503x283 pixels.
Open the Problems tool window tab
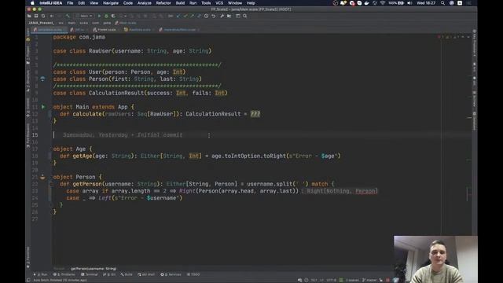[64, 274]
